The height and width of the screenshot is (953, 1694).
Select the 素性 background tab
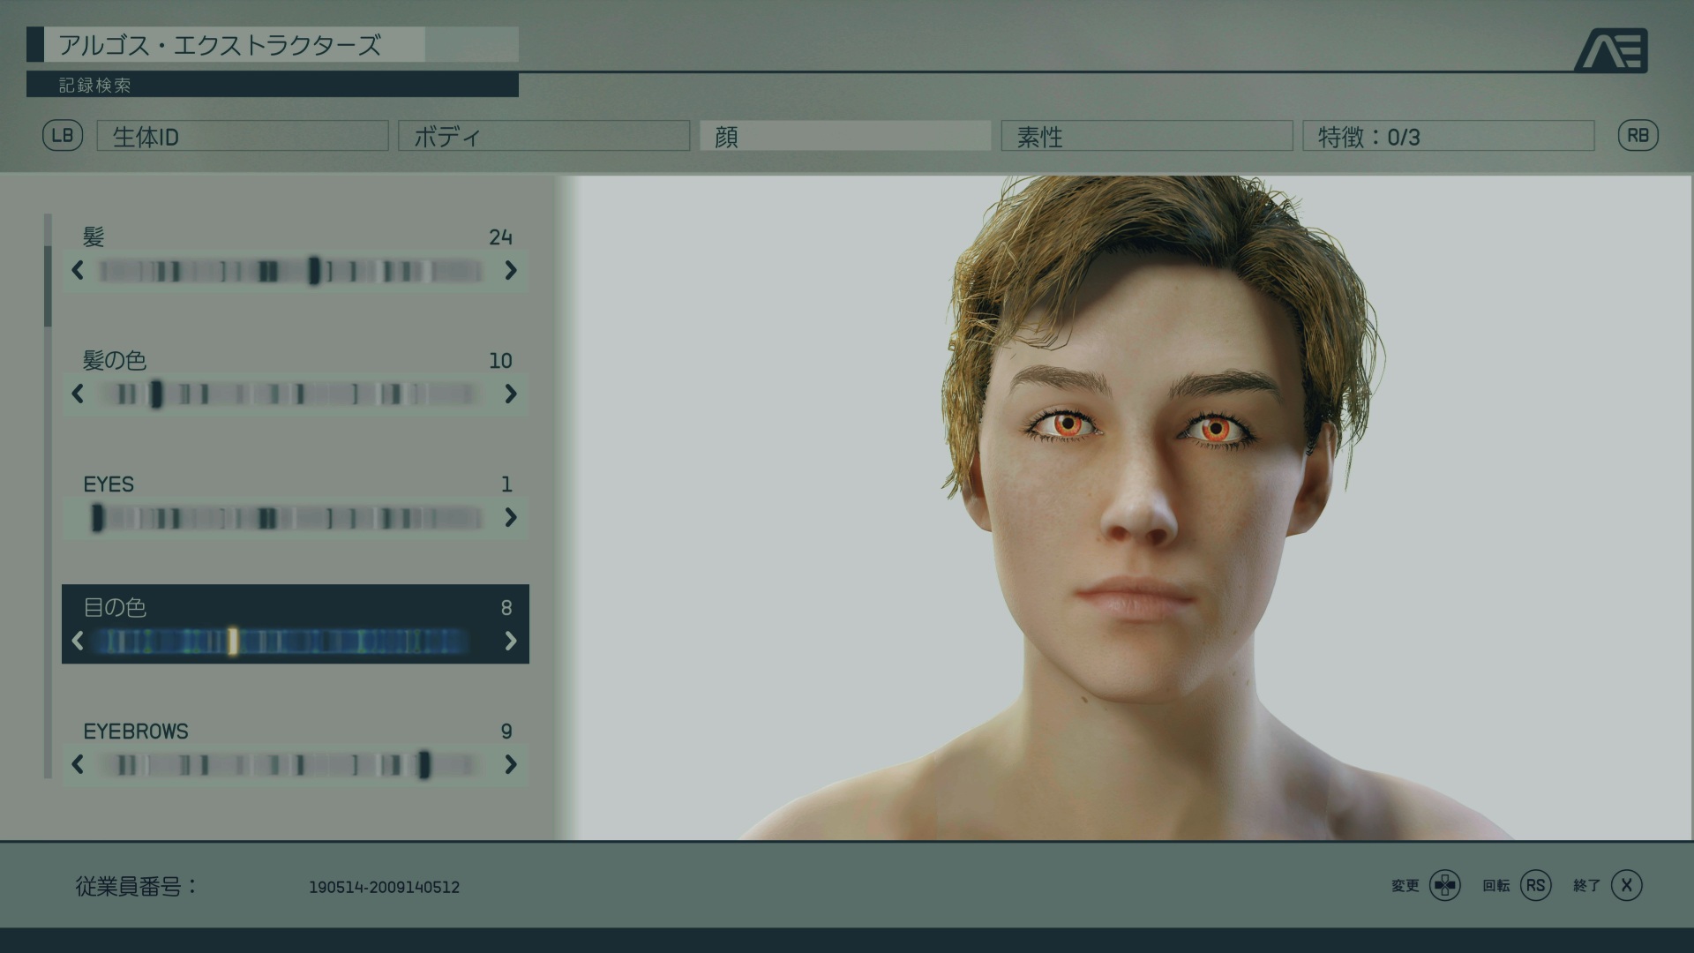point(1146,137)
